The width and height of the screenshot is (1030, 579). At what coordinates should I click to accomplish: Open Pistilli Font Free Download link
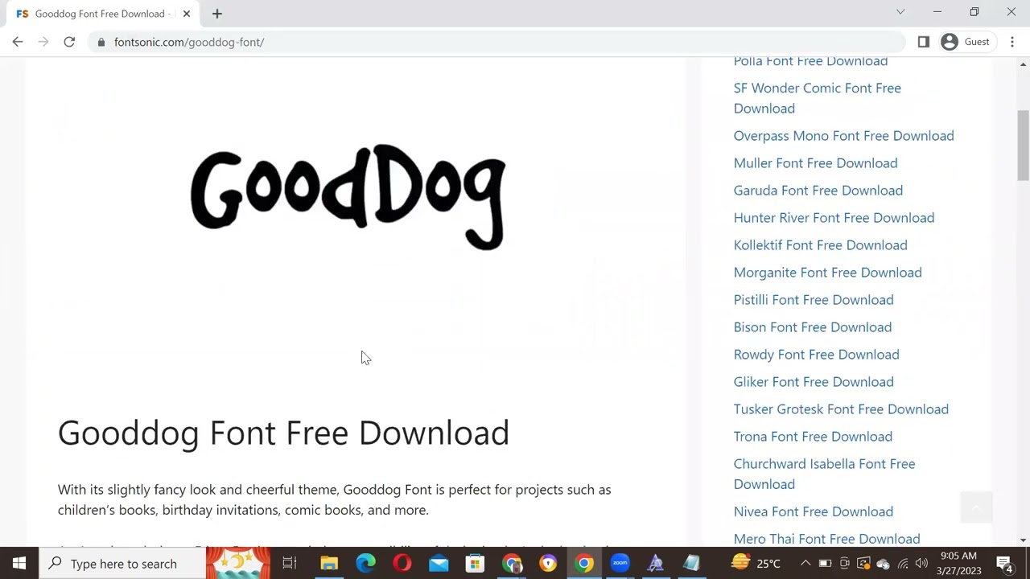point(814,300)
